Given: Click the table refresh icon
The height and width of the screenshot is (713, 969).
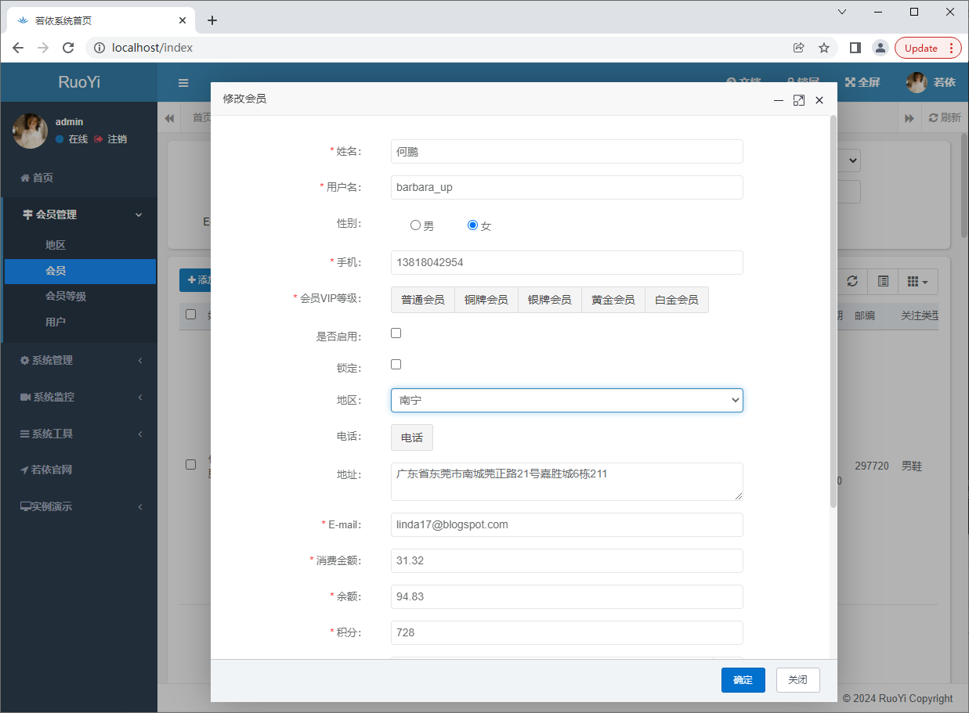Looking at the screenshot, I should pos(852,281).
